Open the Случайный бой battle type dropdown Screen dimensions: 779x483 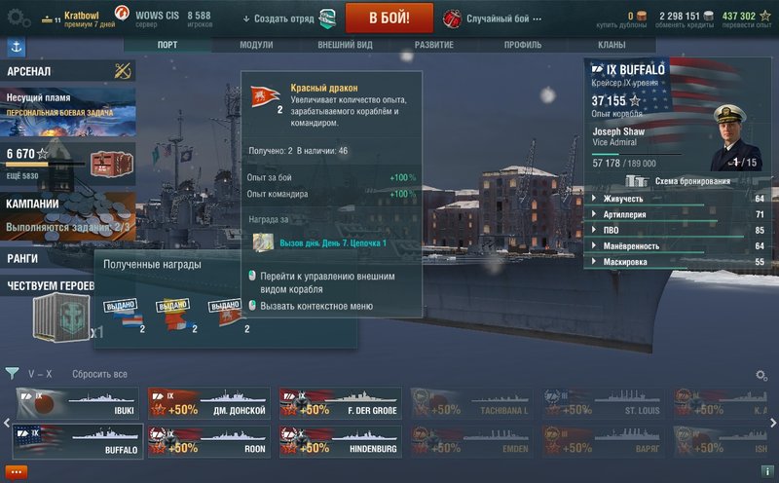click(492, 19)
